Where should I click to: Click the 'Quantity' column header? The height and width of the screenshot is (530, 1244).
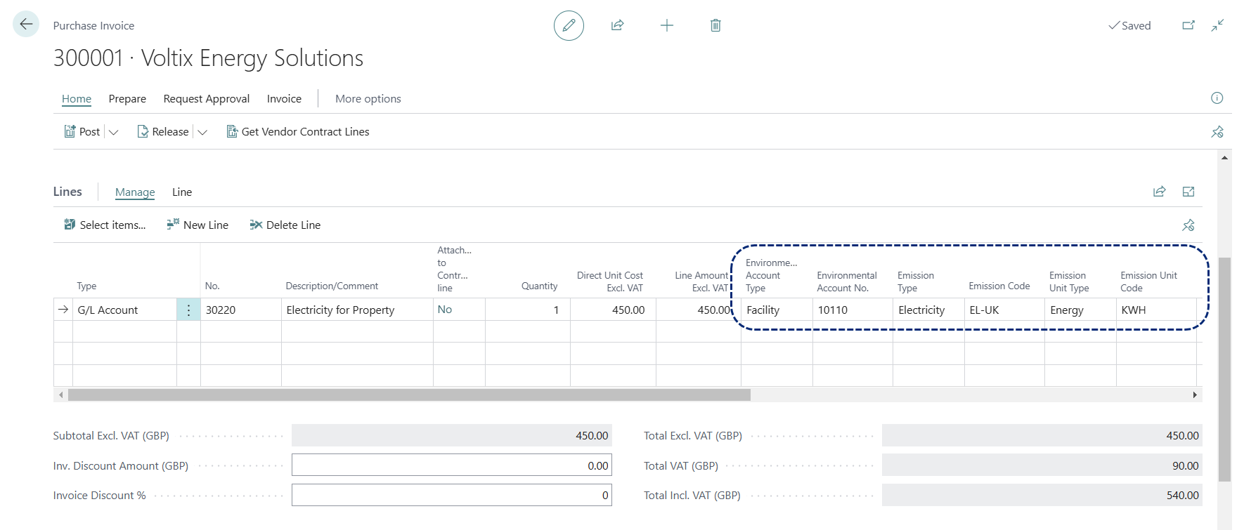click(539, 286)
